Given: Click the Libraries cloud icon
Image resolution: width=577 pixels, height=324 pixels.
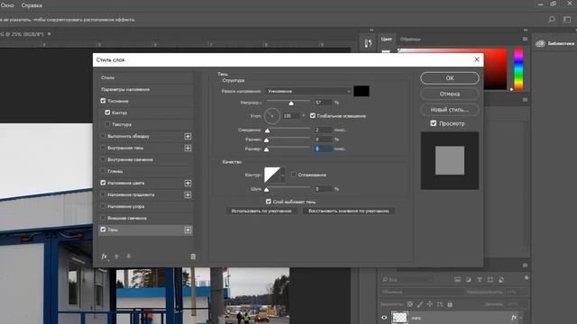Looking at the screenshot, I should pyautogui.click(x=540, y=43).
